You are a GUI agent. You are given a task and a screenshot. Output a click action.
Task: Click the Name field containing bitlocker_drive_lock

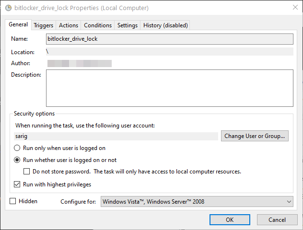(x=169, y=39)
